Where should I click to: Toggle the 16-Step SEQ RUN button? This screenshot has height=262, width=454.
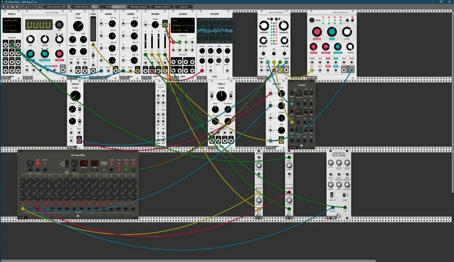click(37, 163)
